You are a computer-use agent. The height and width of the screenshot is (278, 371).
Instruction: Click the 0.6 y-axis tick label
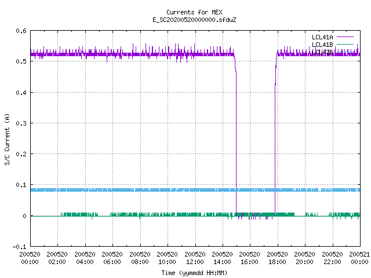coord(21,31)
